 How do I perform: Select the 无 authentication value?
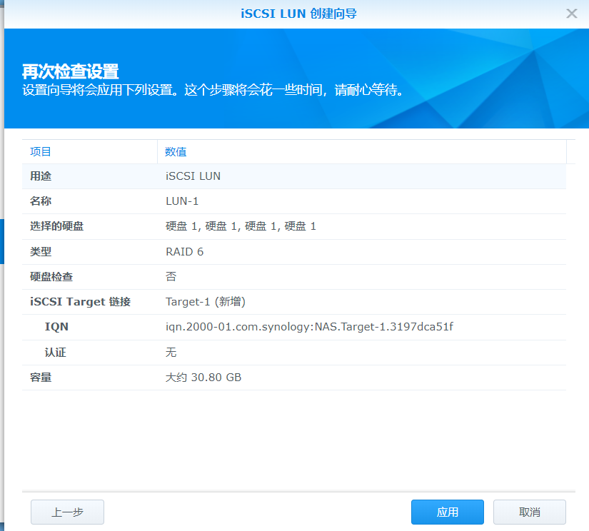coord(171,353)
